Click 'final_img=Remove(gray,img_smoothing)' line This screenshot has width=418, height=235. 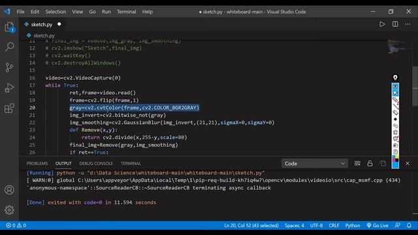[x=123, y=145]
